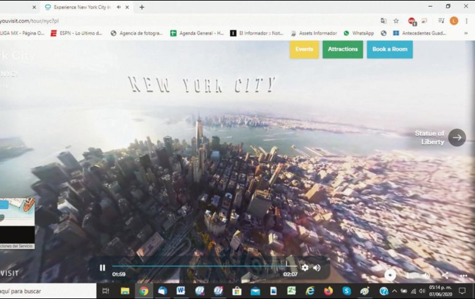Viewport: 475px width, 299px height.
Task: Share the tour via share icon
Action: pyautogui.click(x=445, y=275)
